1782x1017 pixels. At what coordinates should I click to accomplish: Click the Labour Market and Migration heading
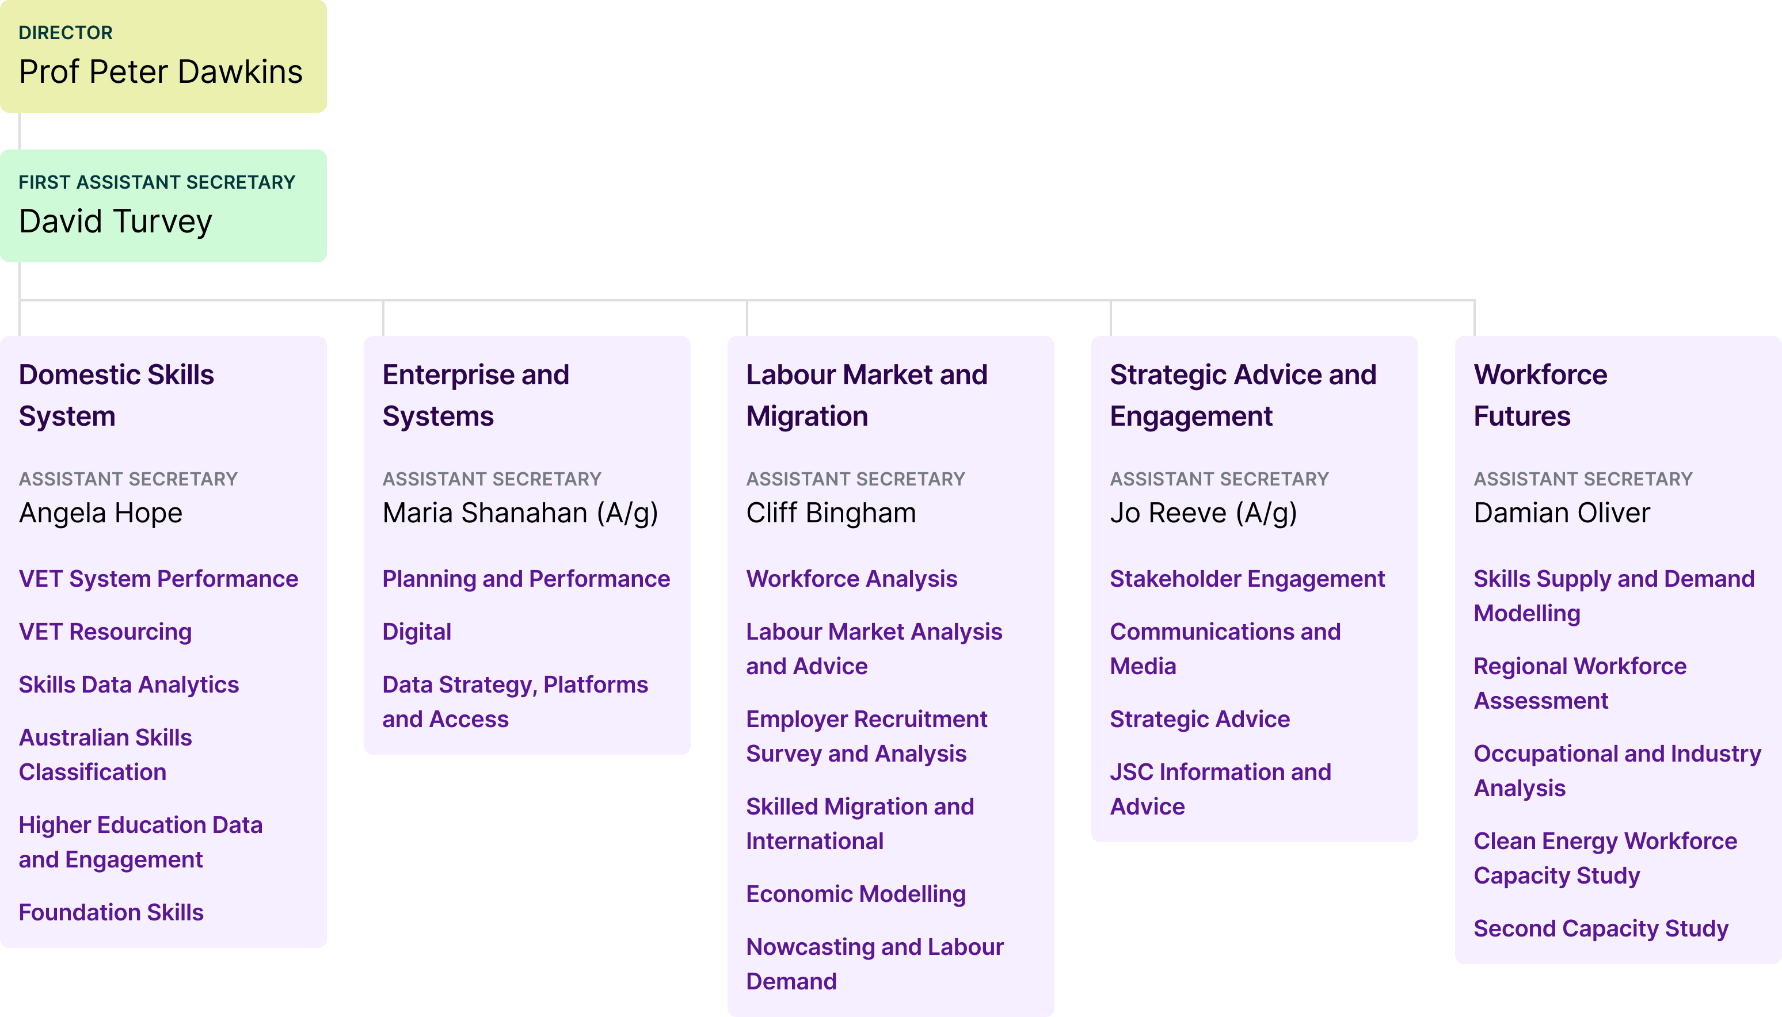[867, 395]
